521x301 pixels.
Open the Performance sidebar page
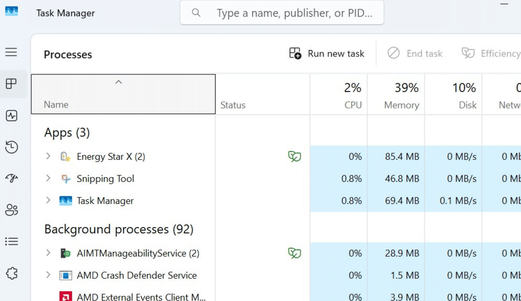[11, 116]
